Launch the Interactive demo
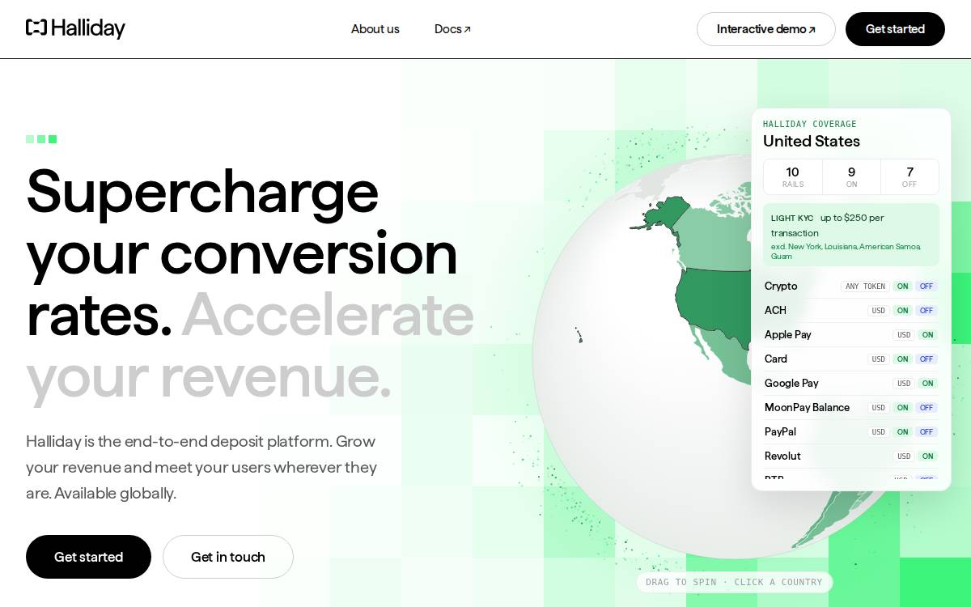The width and height of the screenshot is (971, 607). (x=765, y=29)
